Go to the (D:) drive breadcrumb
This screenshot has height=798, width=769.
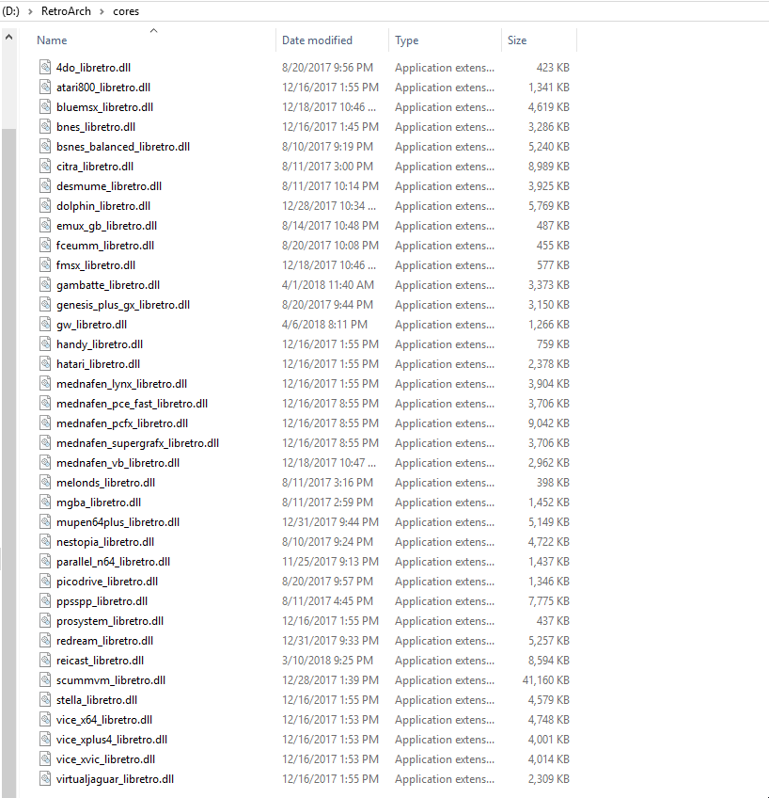point(10,11)
